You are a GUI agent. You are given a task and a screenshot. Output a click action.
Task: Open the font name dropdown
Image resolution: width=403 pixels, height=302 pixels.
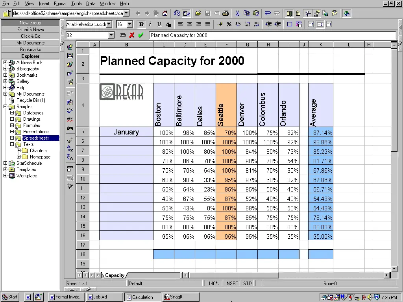[x=109, y=24]
